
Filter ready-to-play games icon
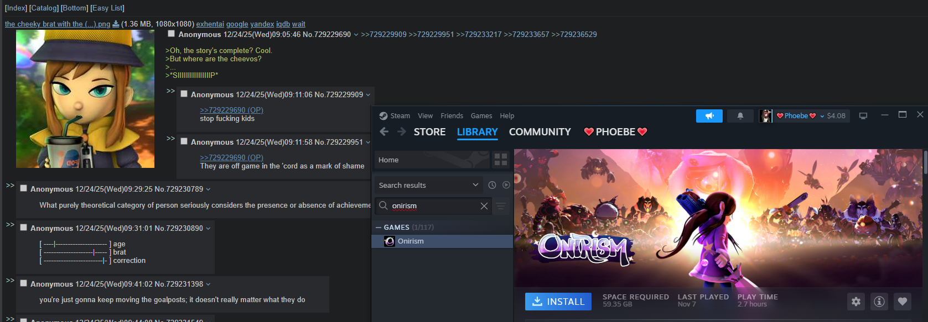pyautogui.click(x=506, y=185)
